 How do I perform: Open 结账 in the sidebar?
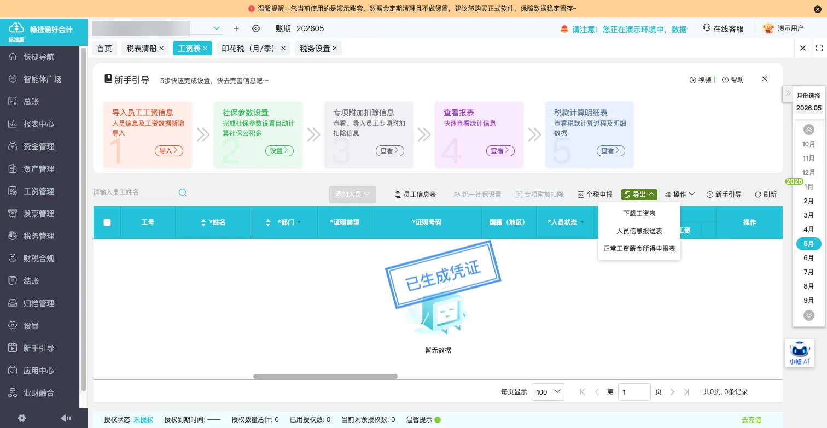pos(31,281)
